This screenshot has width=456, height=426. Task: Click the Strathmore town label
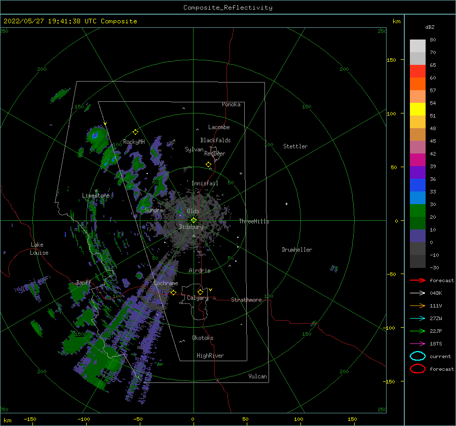246,300
